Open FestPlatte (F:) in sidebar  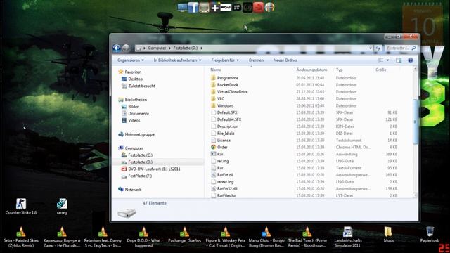pos(140,176)
